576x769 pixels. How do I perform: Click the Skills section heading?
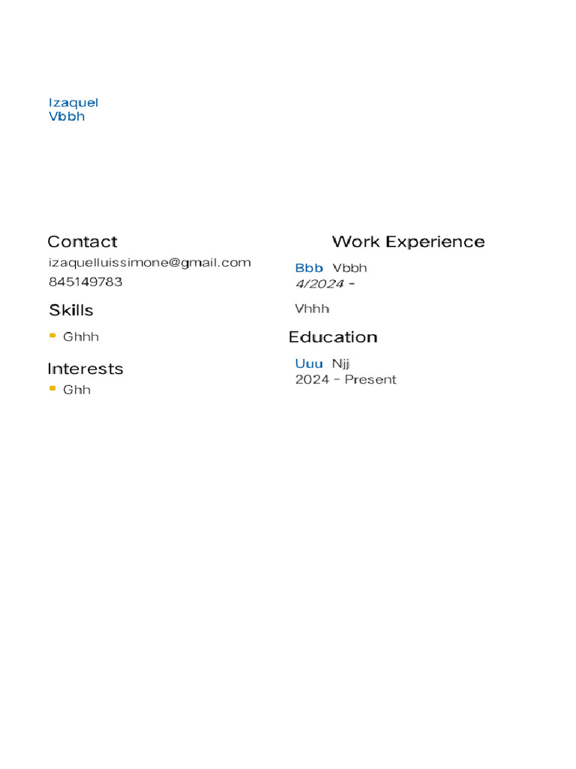coord(71,309)
